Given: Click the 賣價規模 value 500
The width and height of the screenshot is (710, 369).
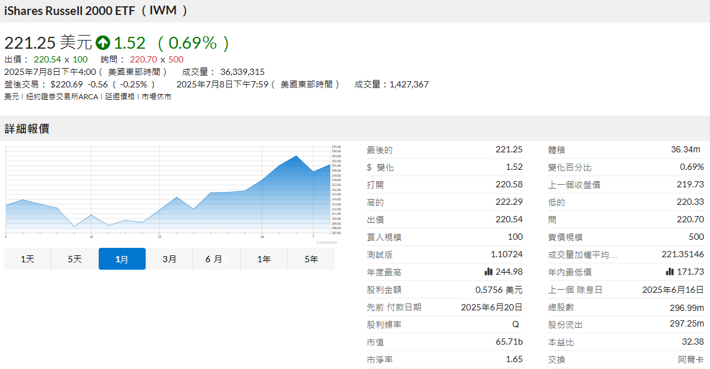Looking at the screenshot, I should [696, 237].
